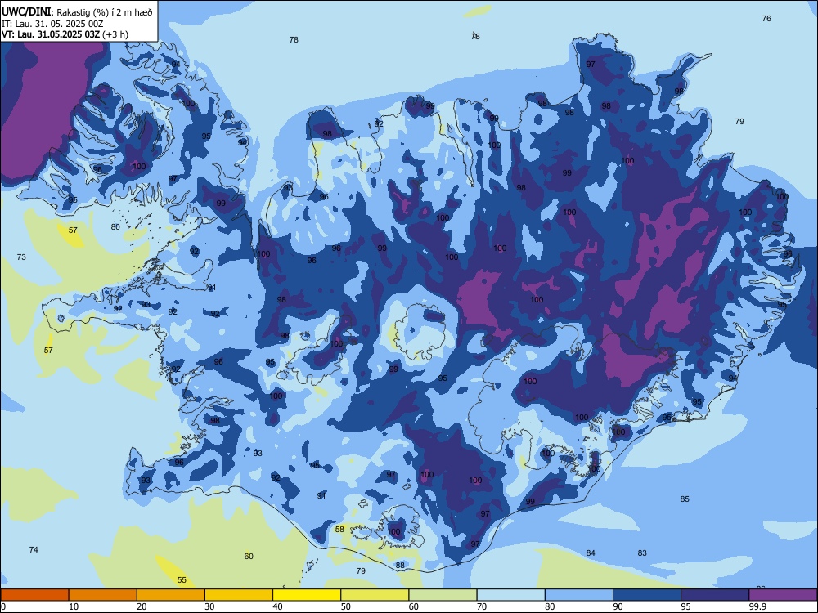Click the 40–50% bright yellow legend swatch
This screenshot has width=818, height=613.
click(x=307, y=595)
